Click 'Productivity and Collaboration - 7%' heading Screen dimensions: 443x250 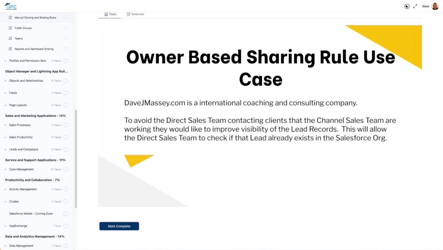pos(32,180)
